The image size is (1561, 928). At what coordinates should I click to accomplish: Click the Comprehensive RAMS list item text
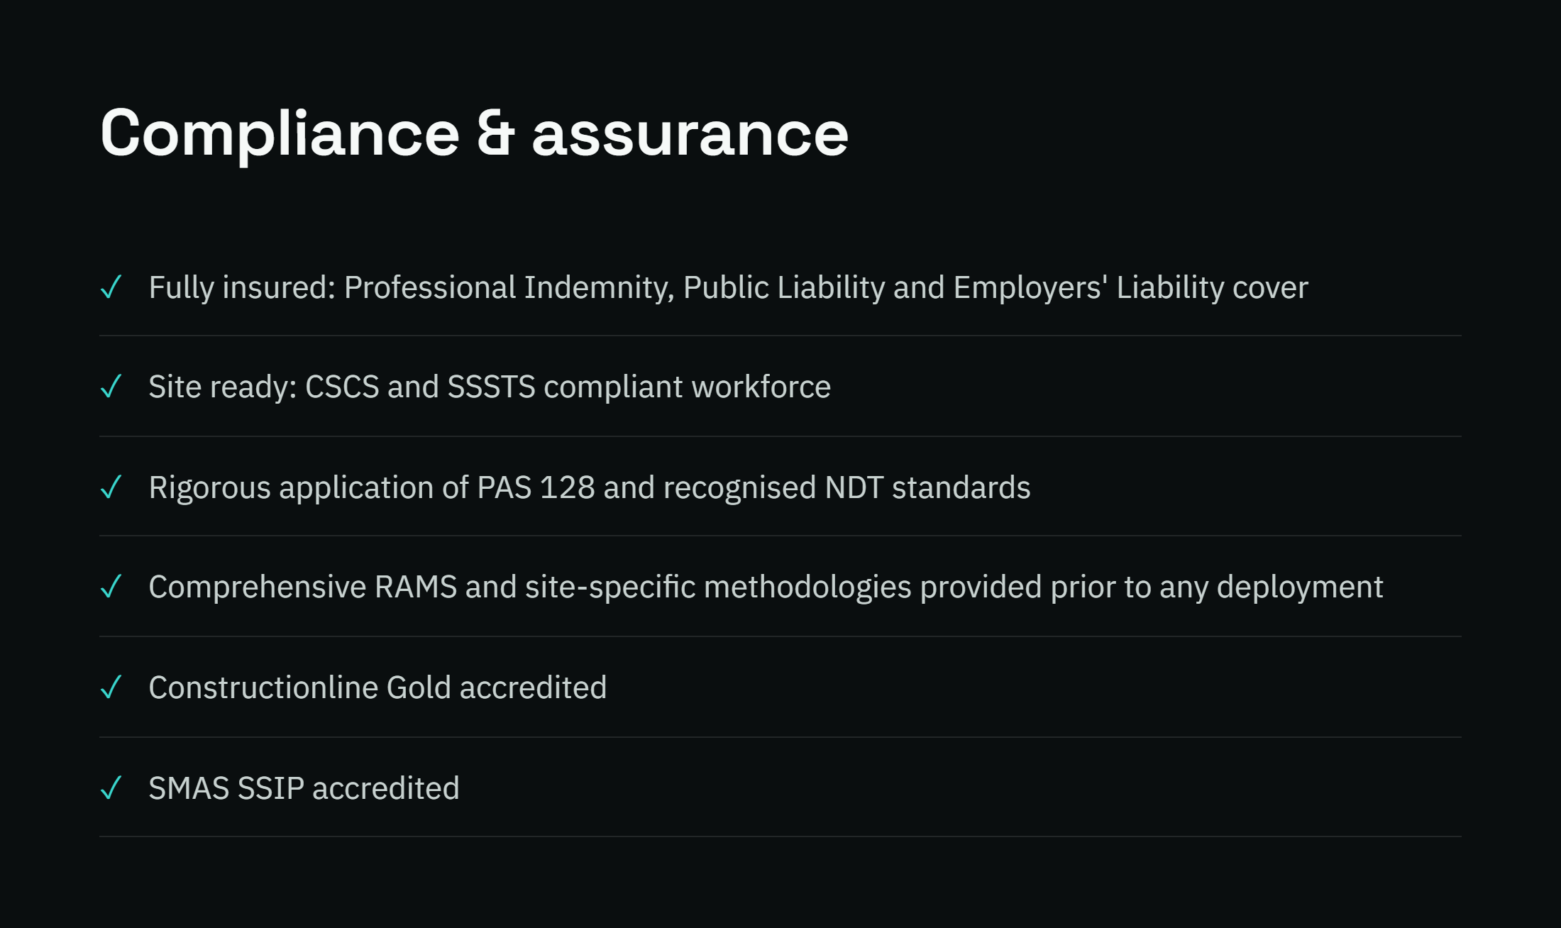coord(766,587)
